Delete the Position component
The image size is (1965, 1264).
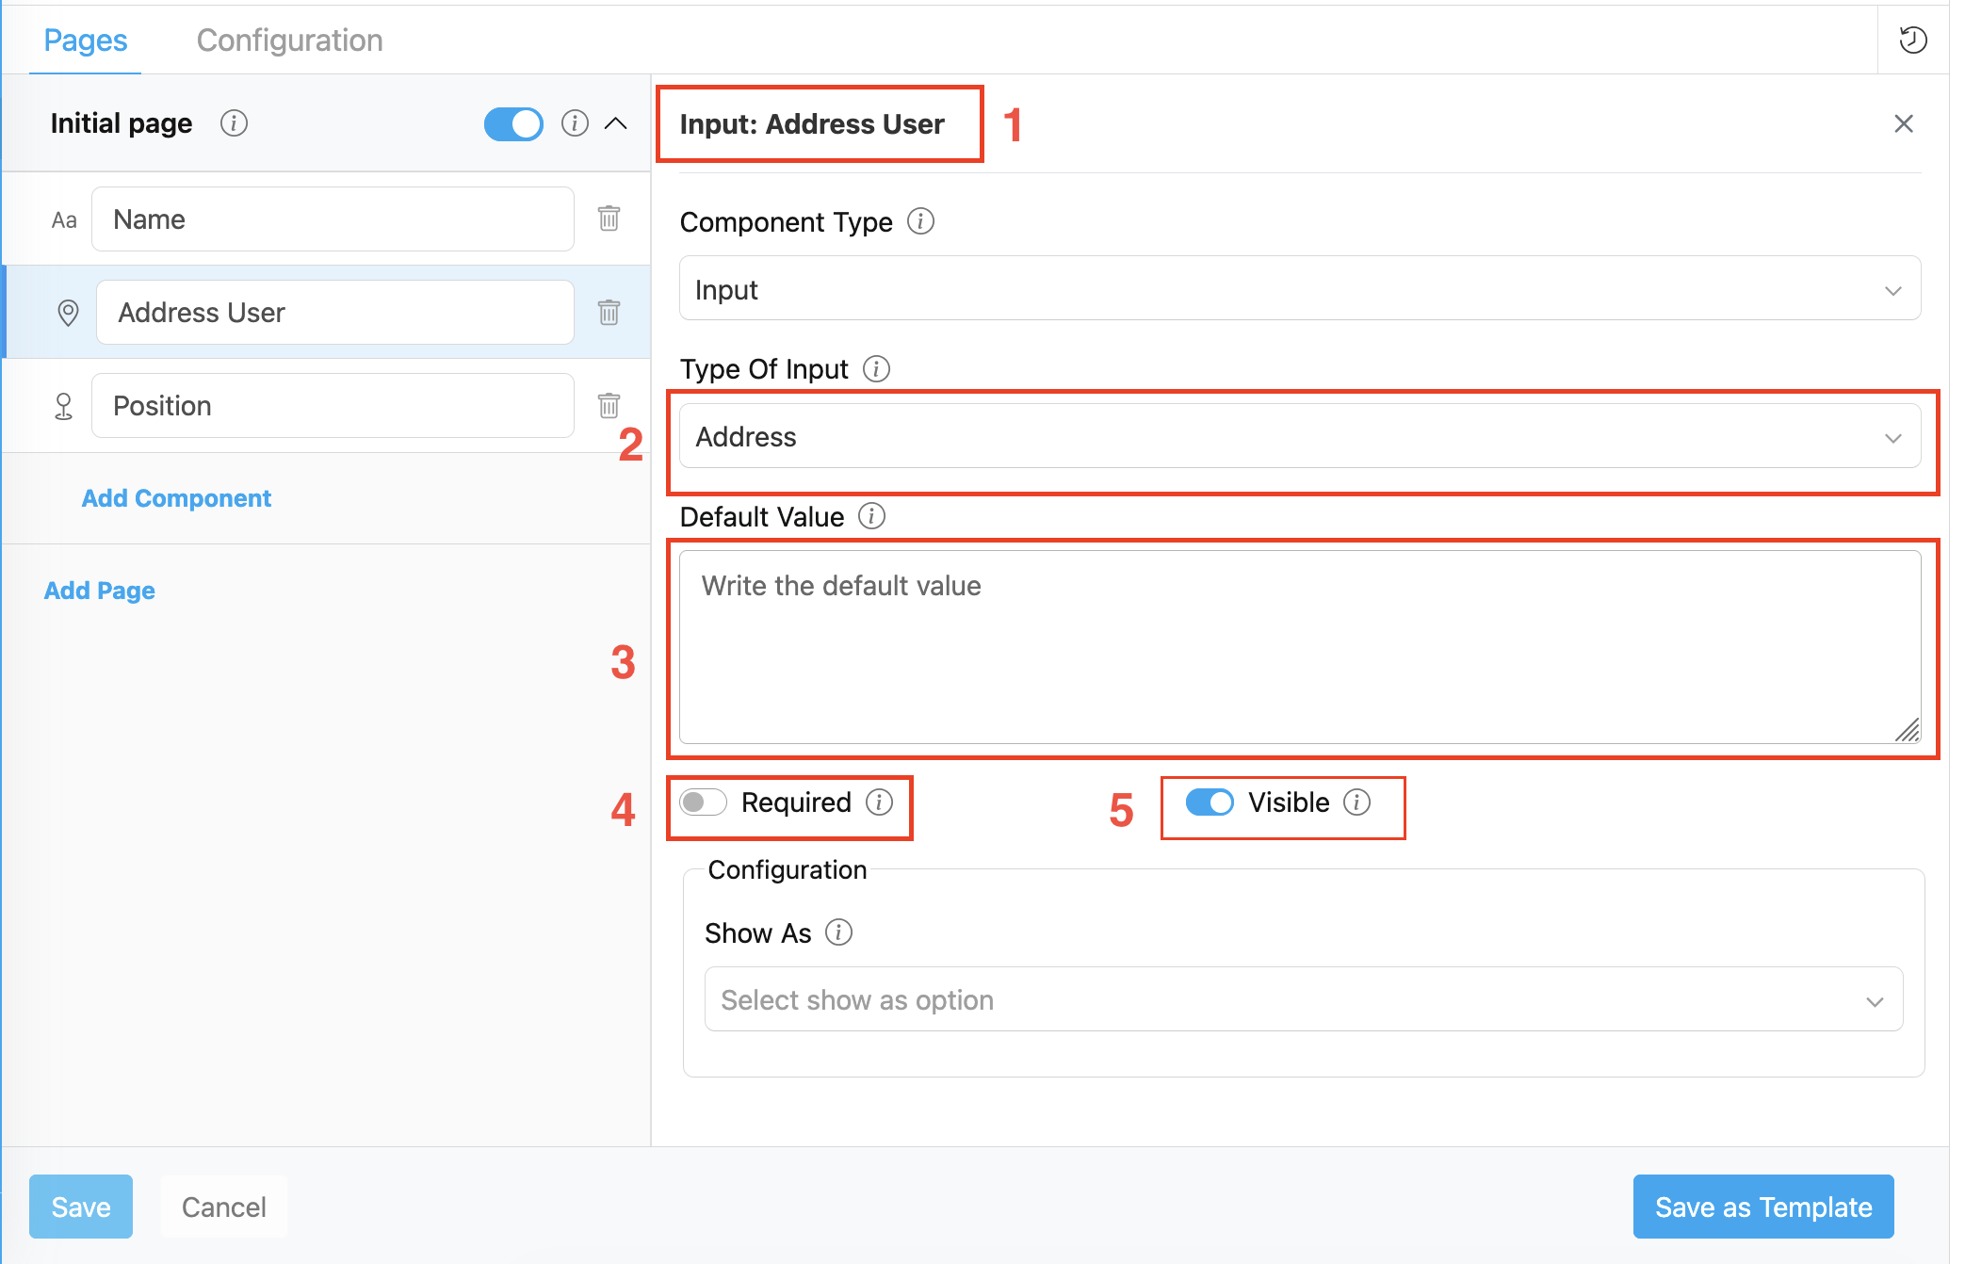pos(609,405)
